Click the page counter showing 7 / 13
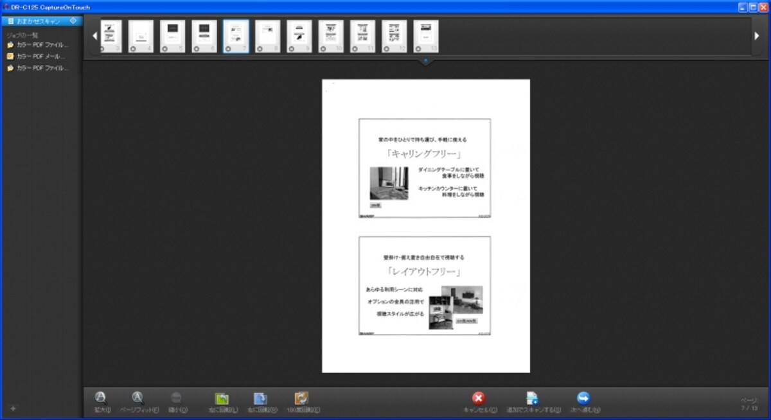Screen dimensions: 771x420 (x=749, y=408)
